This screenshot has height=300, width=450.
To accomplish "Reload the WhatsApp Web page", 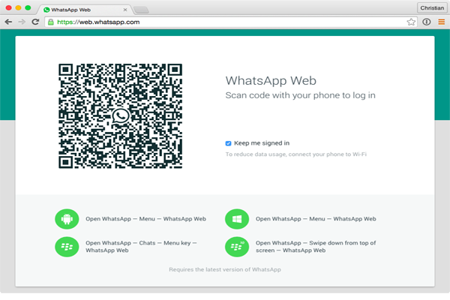I will (35, 22).
